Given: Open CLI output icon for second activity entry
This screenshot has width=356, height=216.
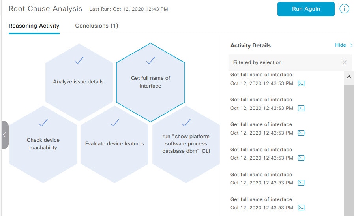Looking at the screenshot, I should pyautogui.click(x=301, y=108).
